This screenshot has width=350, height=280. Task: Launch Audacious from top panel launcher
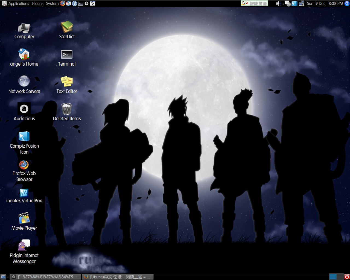pyautogui.click(x=86, y=4)
